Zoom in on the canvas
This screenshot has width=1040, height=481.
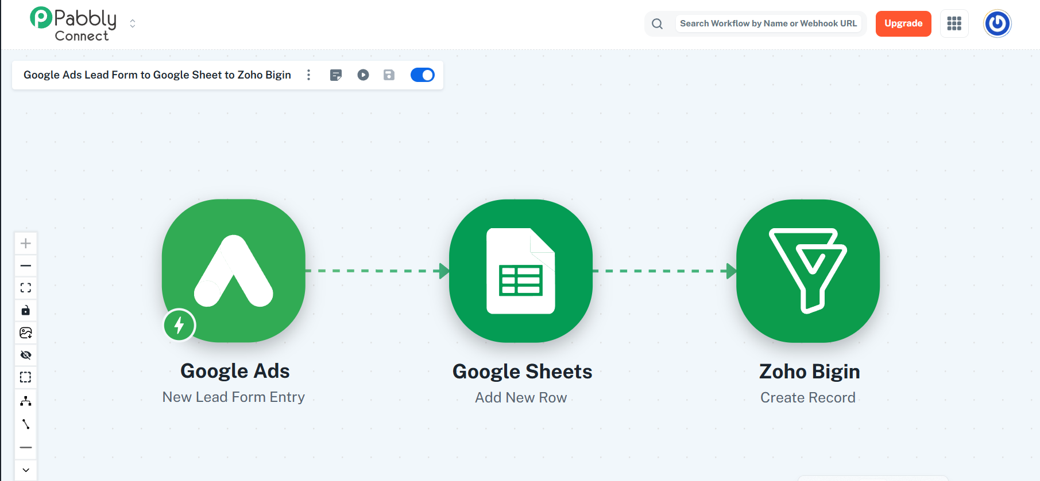pos(26,244)
